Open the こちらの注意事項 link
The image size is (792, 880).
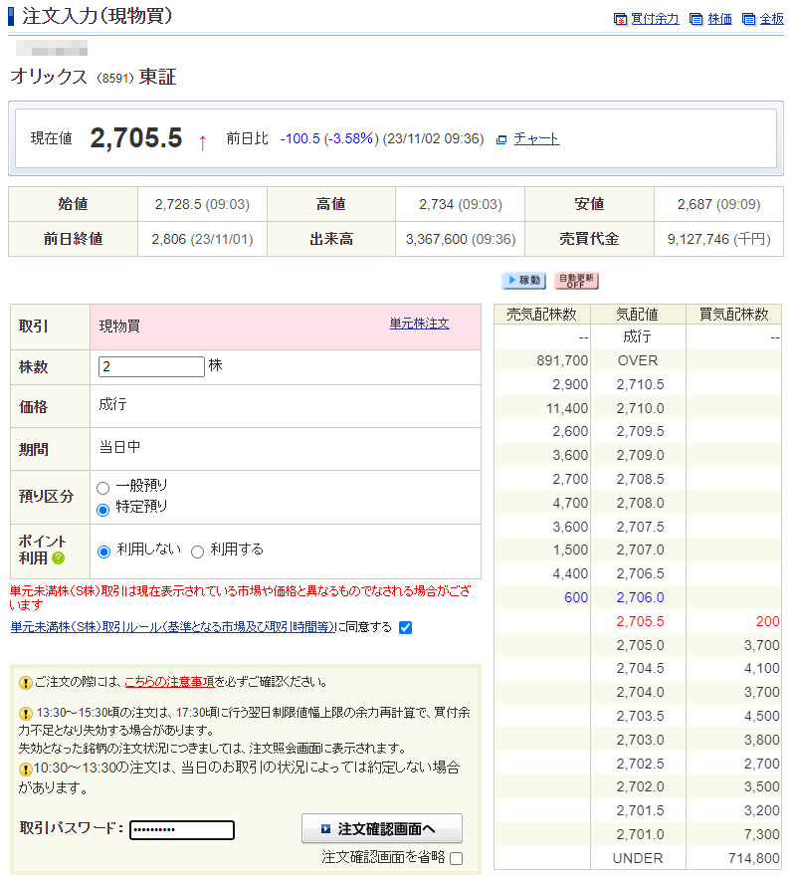(169, 682)
